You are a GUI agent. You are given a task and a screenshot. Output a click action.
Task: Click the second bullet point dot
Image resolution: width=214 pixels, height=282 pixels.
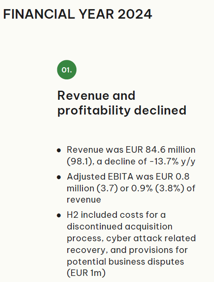pos(59,177)
